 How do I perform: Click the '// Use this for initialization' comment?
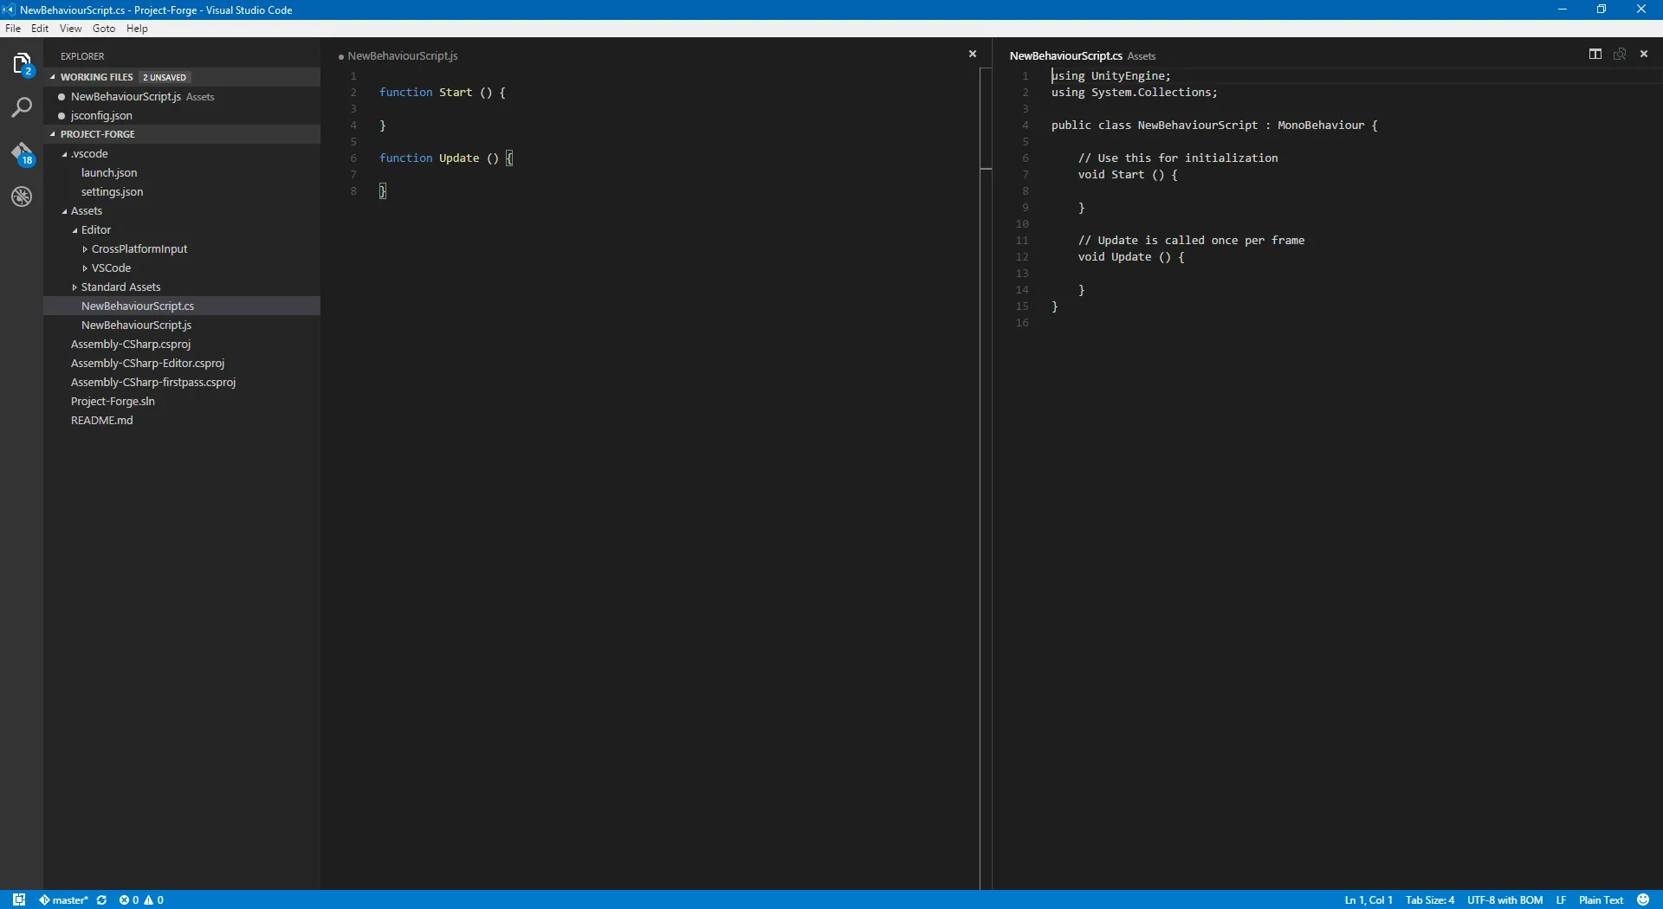pyautogui.click(x=1178, y=158)
